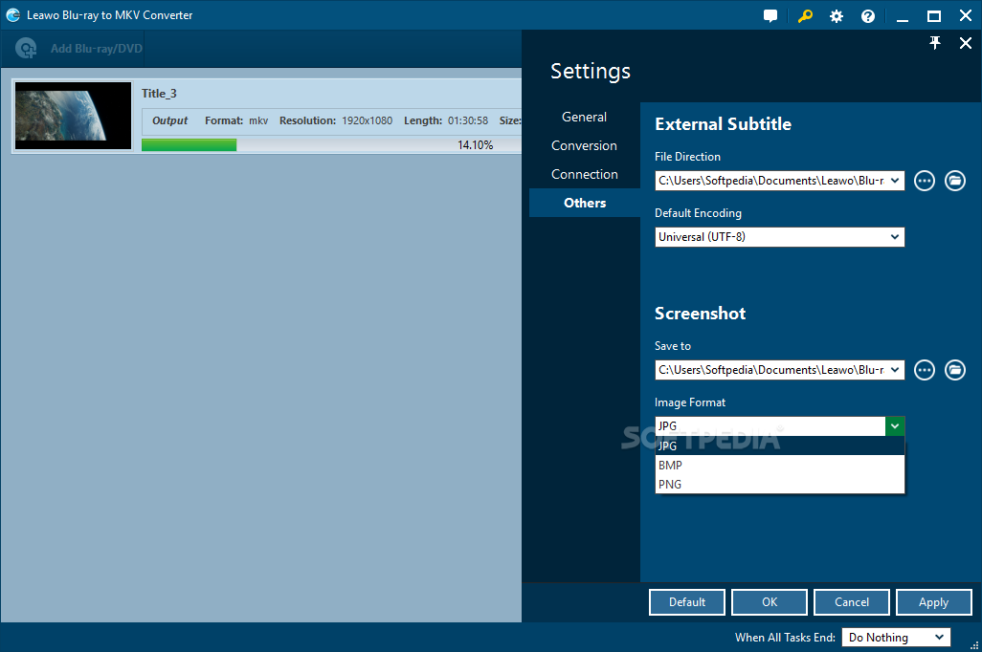This screenshot has height=652, width=982.
Task: Open the Default Encoding dropdown
Action: tap(780, 237)
